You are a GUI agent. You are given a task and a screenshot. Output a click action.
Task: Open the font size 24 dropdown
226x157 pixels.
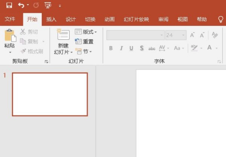(183, 35)
